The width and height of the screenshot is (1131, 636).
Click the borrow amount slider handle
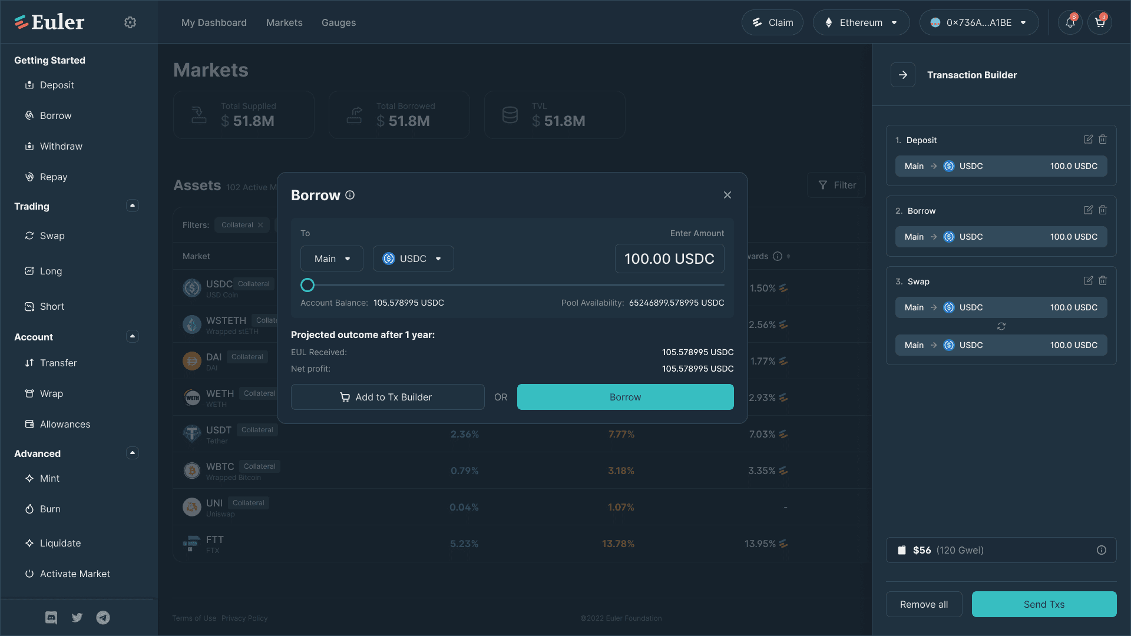pos(307,285)
